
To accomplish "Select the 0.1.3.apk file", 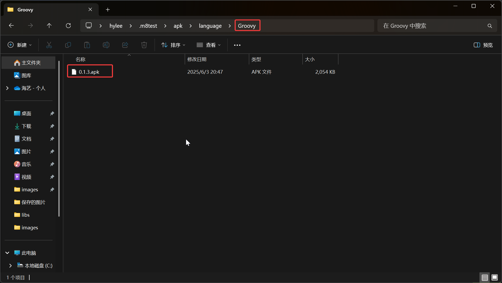I will [x=89, y=72].
